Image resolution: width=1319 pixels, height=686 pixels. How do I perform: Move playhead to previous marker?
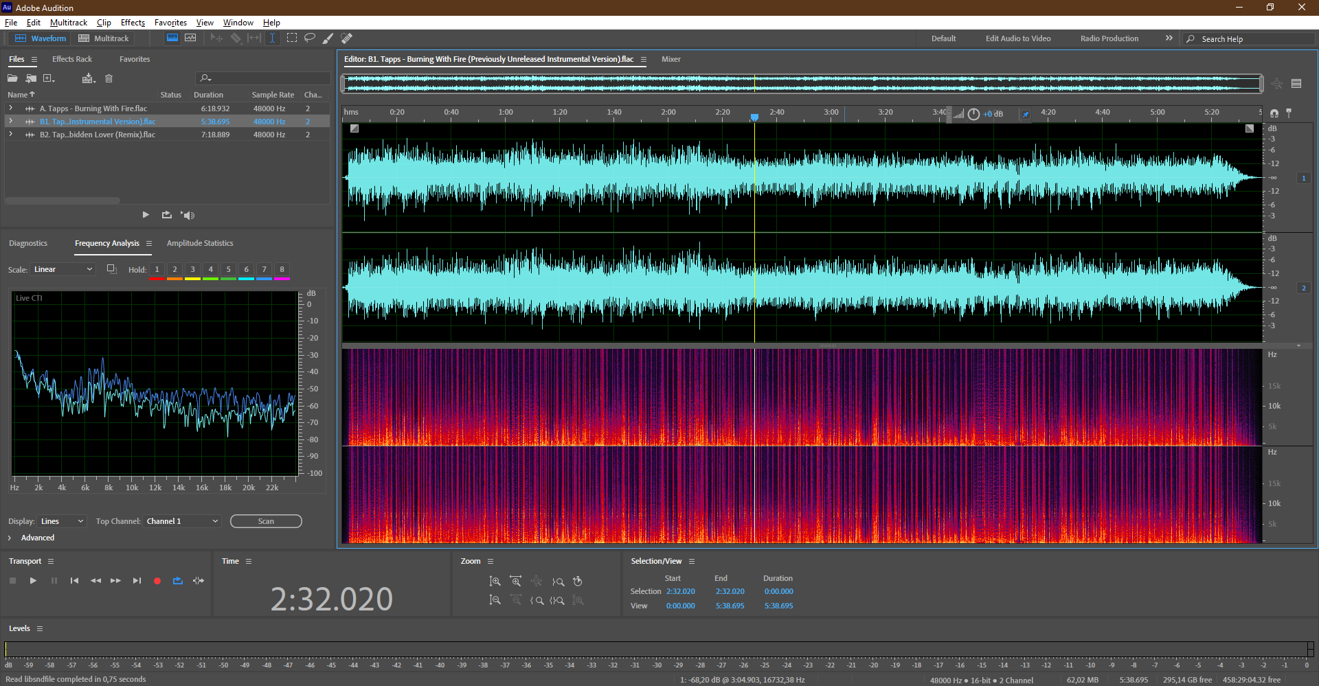click(74, 581)
